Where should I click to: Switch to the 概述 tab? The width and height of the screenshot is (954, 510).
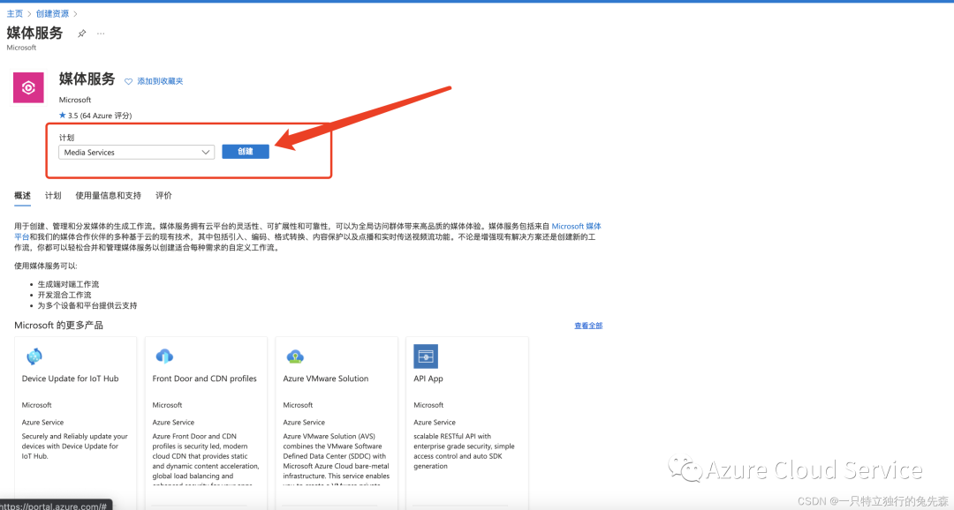(x=22, y=196)
